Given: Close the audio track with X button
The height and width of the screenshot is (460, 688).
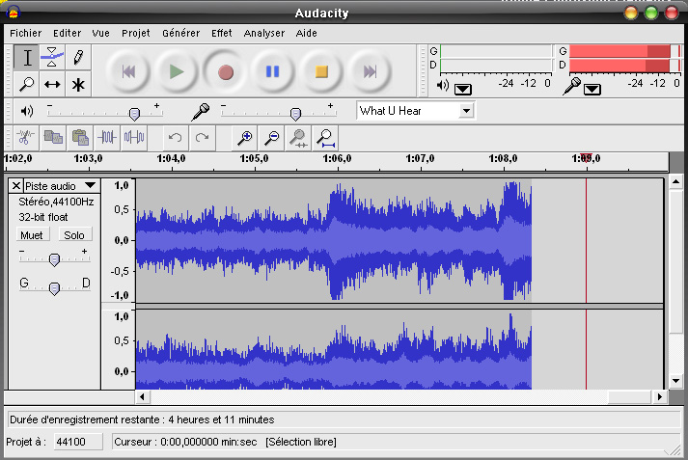Looking at the screenshot, I should coord(15,186).
